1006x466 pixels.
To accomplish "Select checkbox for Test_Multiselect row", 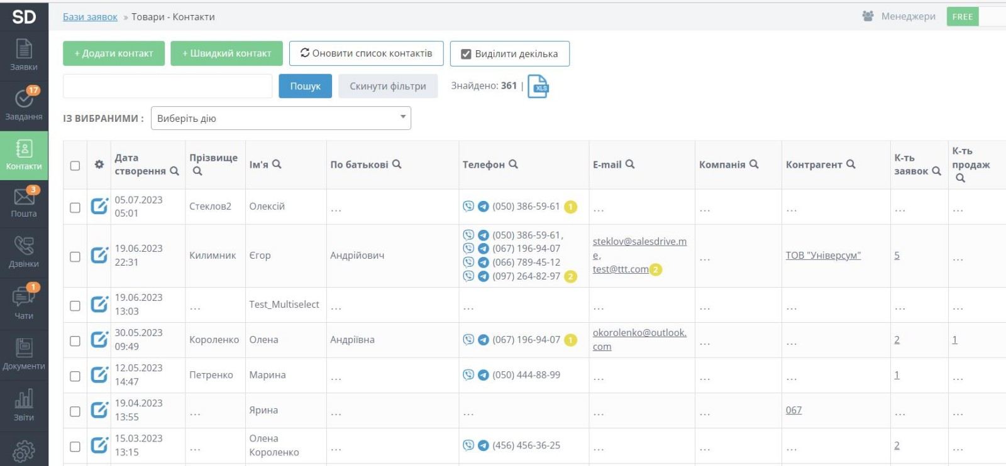I will point(75,306).
